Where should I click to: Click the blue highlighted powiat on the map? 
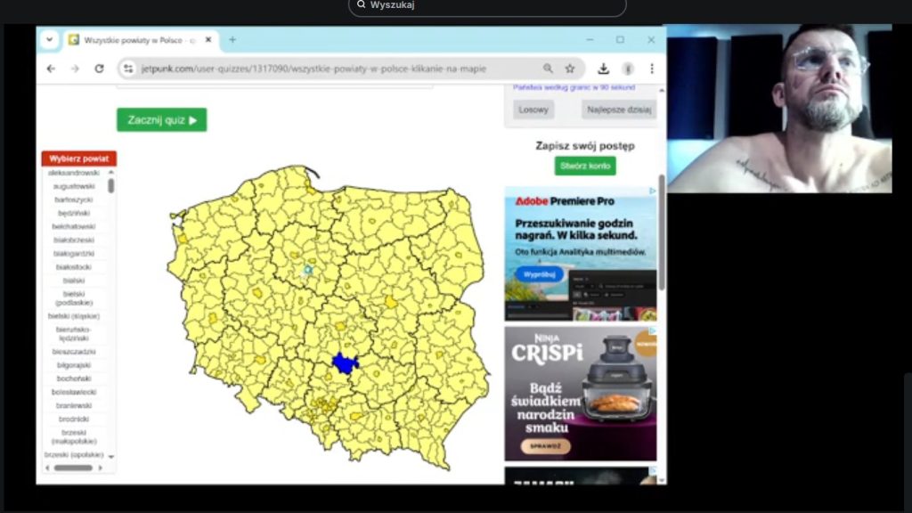point(345,362)
